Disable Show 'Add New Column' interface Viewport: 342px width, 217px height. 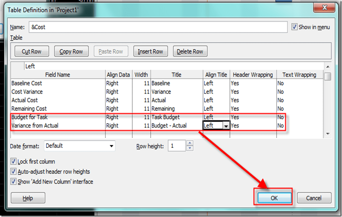(x=14, y=182)
